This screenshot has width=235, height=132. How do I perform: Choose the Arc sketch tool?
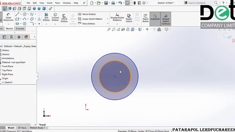[25, 19]
